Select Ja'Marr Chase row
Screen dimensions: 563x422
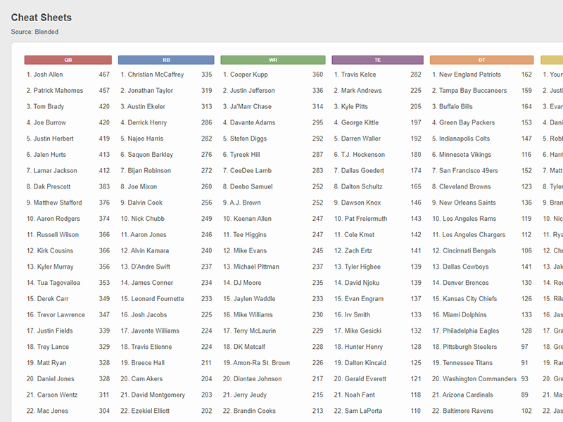[273, 107]
